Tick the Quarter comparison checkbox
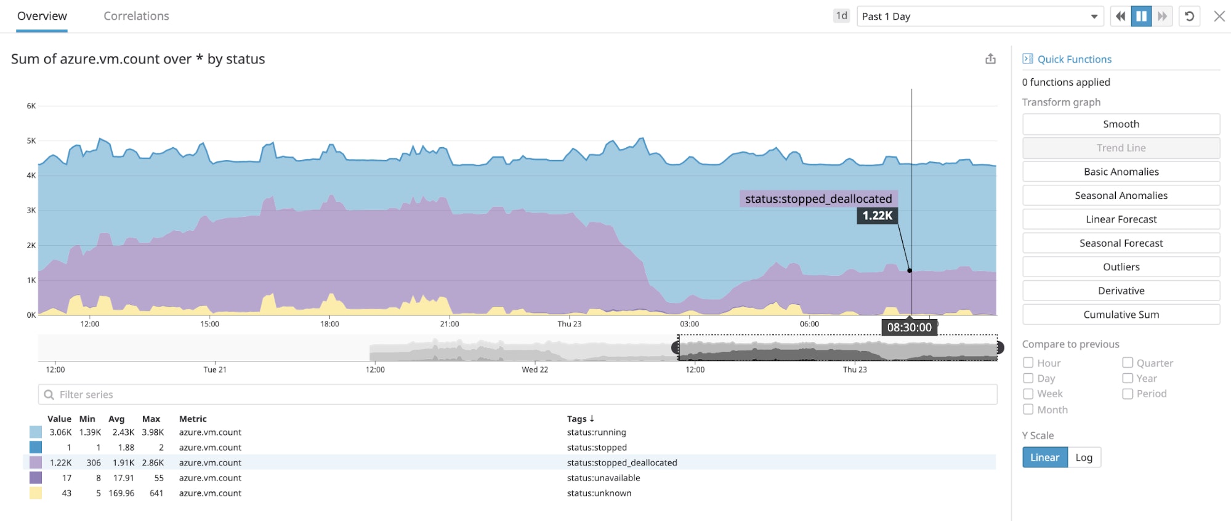The width and height of the screenshot is (1231, 521). (1128, 363)
